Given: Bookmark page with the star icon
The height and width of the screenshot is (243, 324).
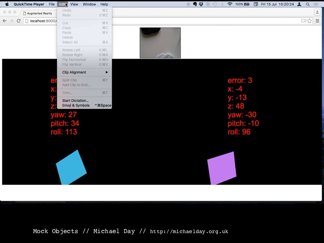Looking at the screenshot, I should [310, 21].
